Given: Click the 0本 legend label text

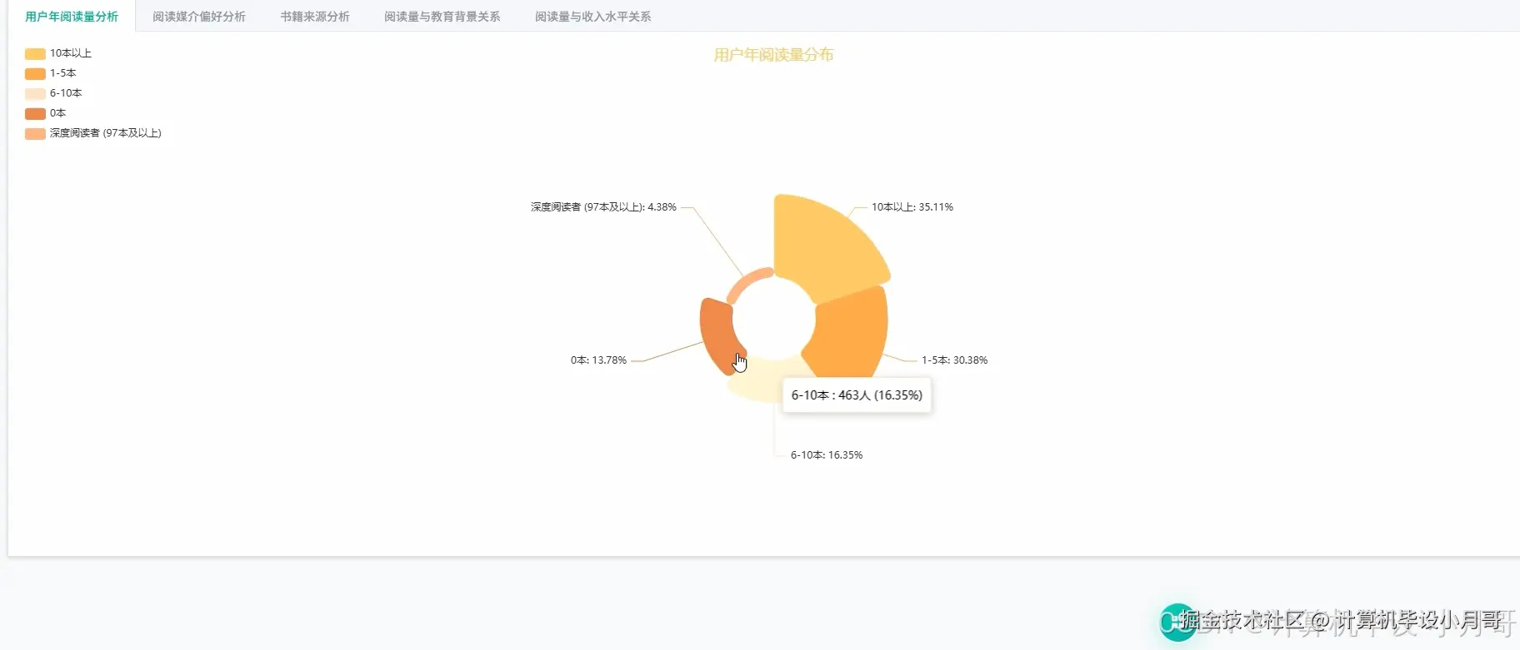Looking at the screenshot, I should (57, 113).
